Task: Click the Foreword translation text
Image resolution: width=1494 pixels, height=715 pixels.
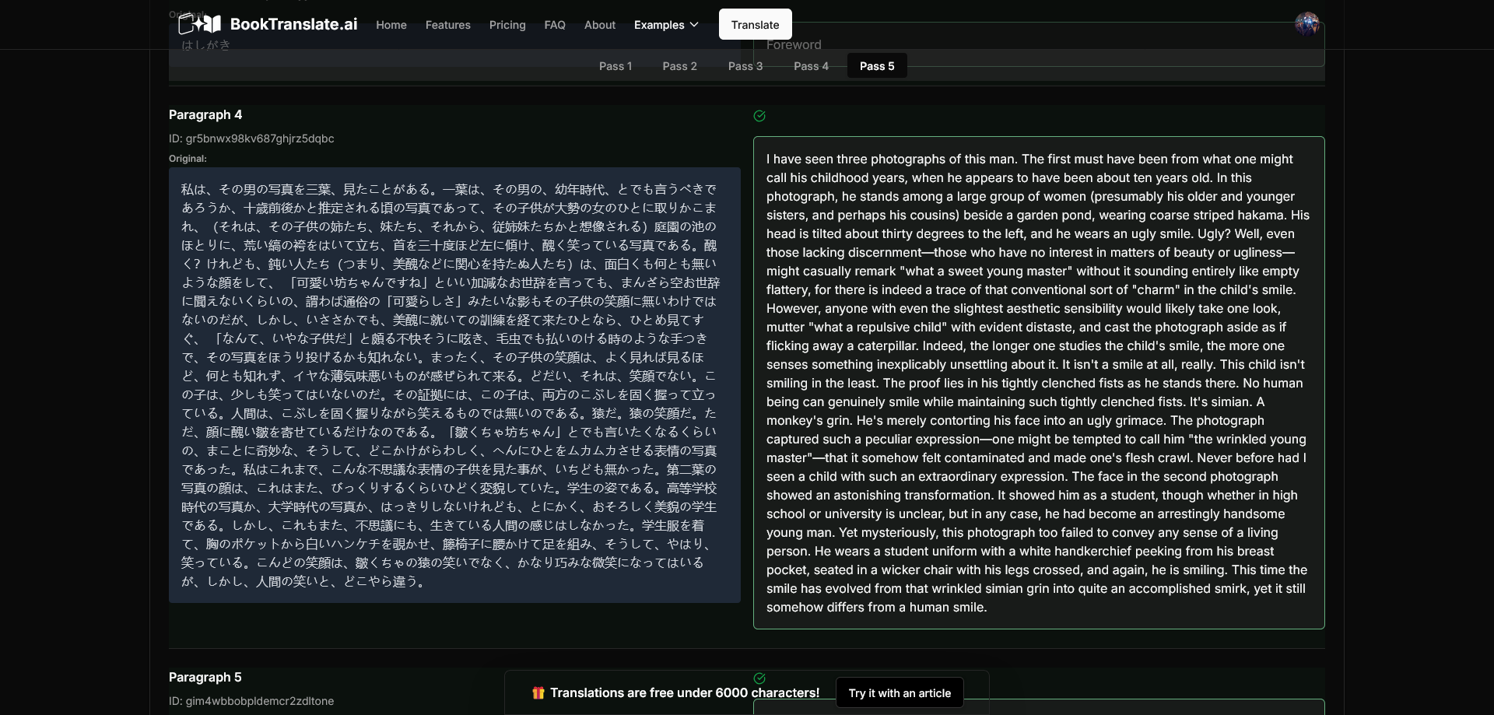Action: pyautogui.click(x=794, y=45)
